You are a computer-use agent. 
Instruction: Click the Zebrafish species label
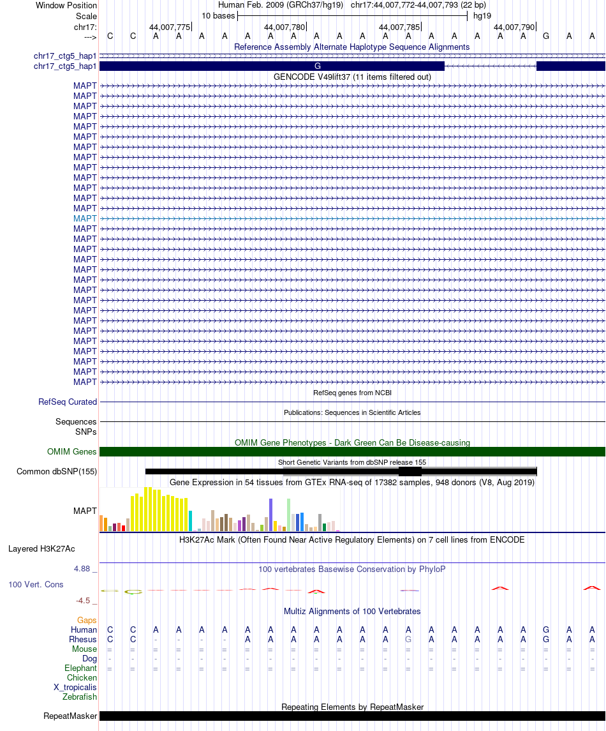pos(80,697)
